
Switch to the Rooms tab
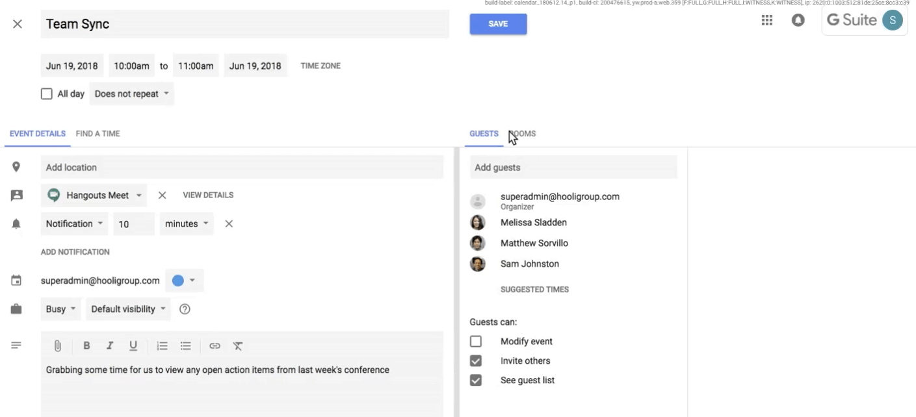523,134
